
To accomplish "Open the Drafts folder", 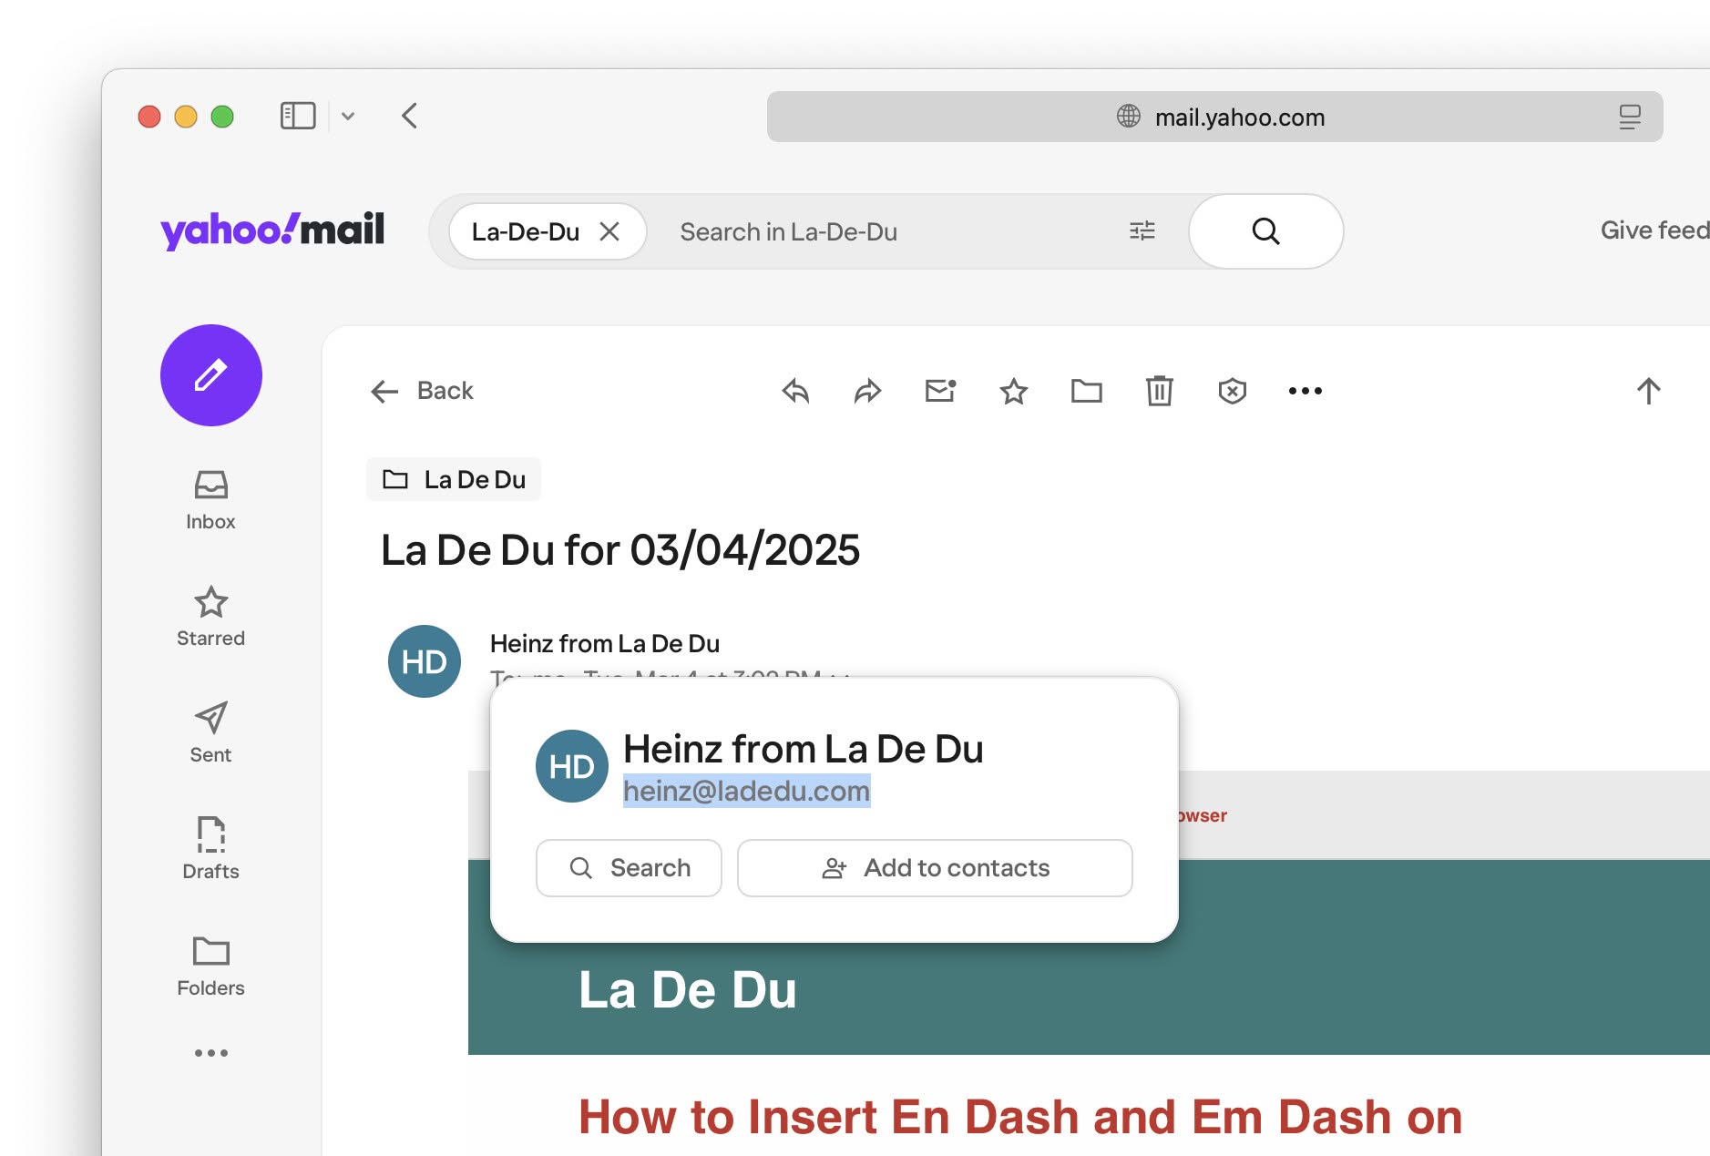I will click(x=210, y=850).
